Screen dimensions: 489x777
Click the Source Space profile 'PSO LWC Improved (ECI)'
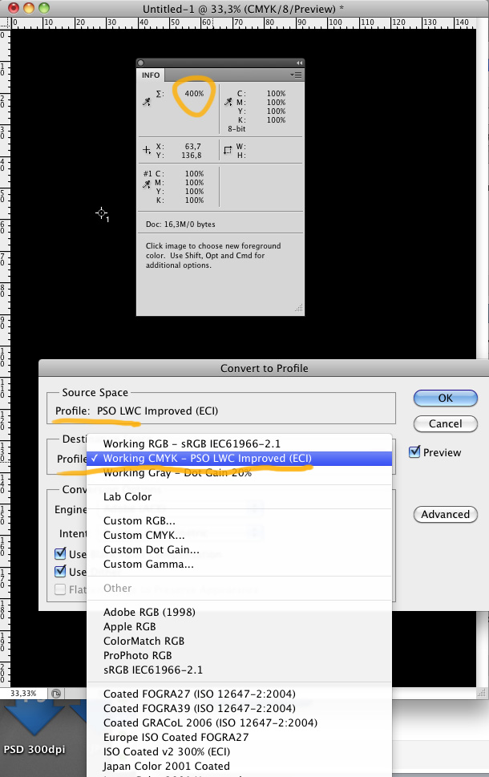(158, 411)
